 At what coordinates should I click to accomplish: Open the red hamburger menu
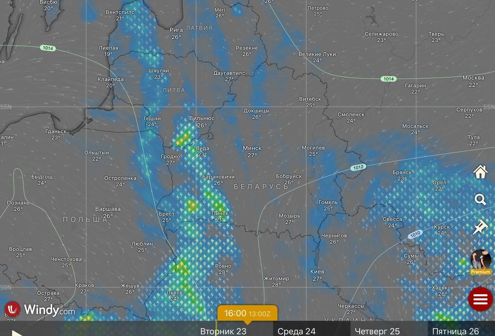tap(480, 299)
